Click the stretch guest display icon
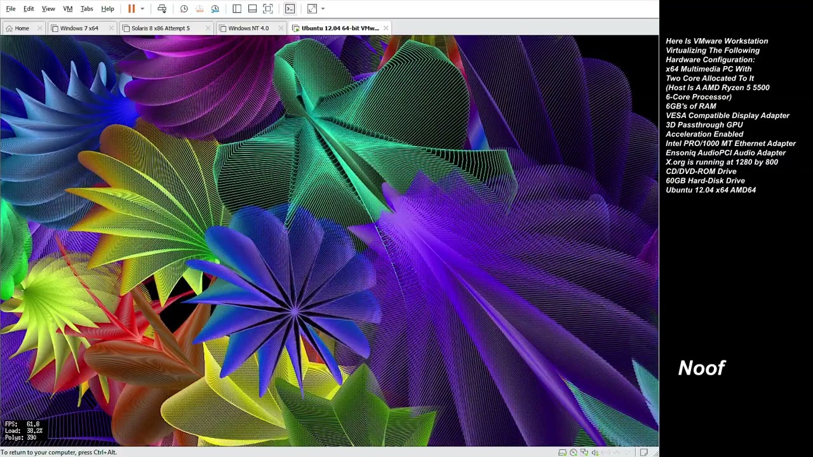This screenshot has height=457, width=813. coord(312,9)
